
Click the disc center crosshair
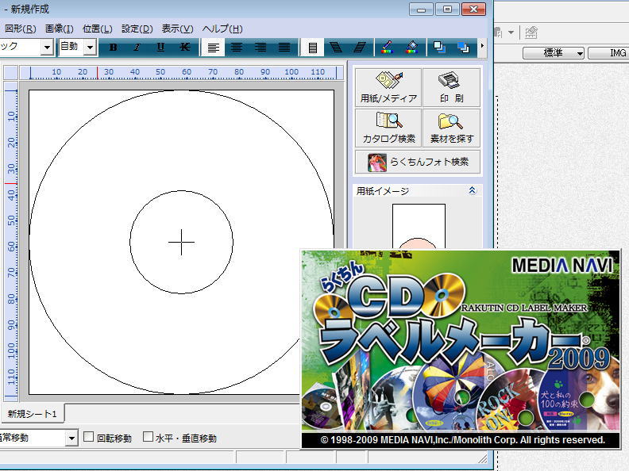(181, 242)
